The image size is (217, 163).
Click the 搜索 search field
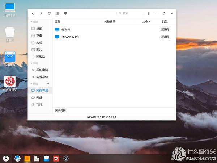pos(130,13)
